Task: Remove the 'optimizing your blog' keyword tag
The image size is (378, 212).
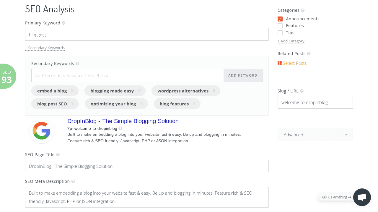Action: tap(141, 104)
